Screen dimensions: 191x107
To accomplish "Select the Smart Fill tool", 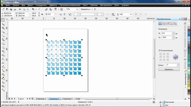I will pyautogui.click(x=3, y=40).
